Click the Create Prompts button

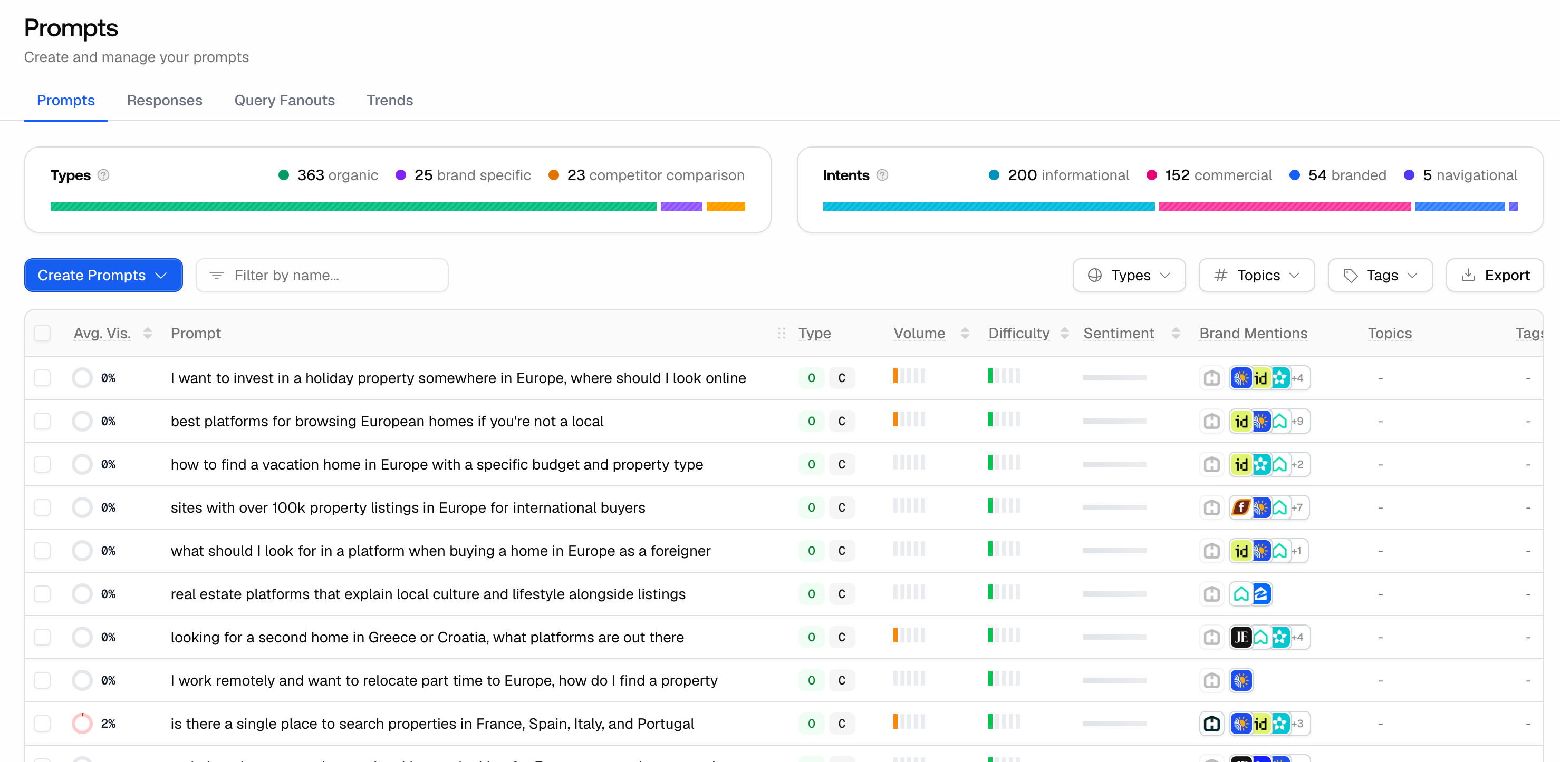pyautogui.click(x=103, y=276)
